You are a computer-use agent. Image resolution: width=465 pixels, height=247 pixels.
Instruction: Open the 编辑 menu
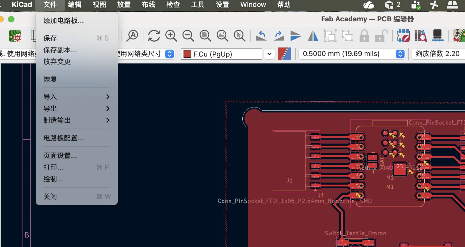(x=75, y=5)
